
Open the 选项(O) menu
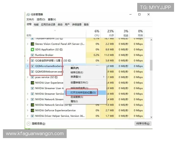[41, 19]
